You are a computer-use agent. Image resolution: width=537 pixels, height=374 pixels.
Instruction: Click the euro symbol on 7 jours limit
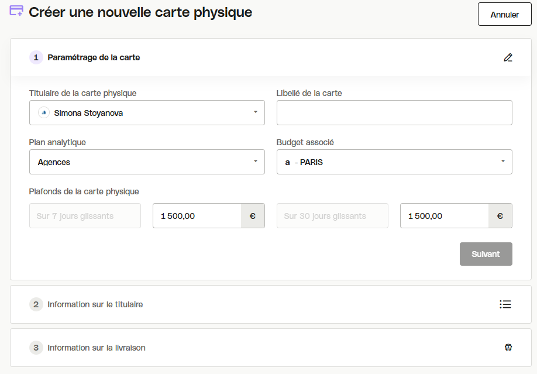point(253,215)
